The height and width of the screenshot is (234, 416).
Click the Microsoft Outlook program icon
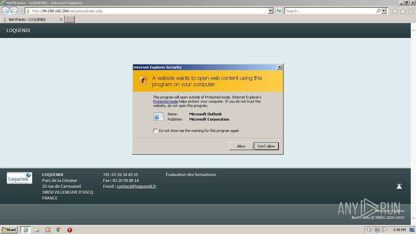coord(159,116)
